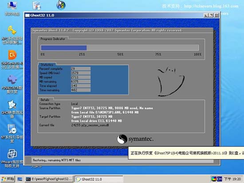Viewport: 244px width, 183px height.
Task: Click the Percent complete value 29
Action: tap(81, 69)
